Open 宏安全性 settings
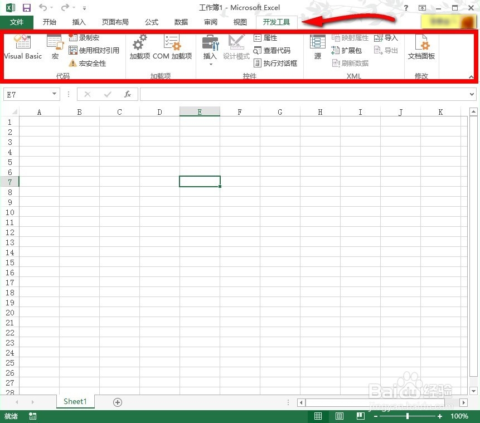The width and height of the screenshot is (480, 423). (88, 64)
